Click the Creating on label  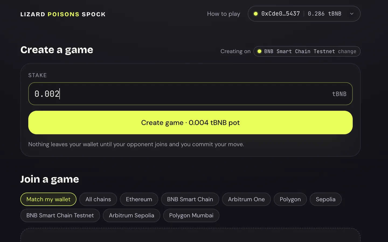click(x=235, y=51)
